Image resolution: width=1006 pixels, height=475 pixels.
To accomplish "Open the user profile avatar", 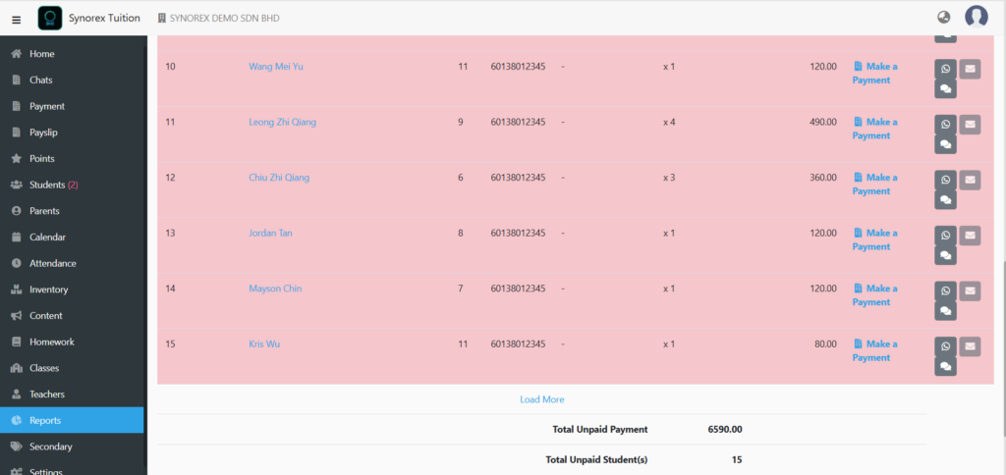I will [x=976, y=17].
